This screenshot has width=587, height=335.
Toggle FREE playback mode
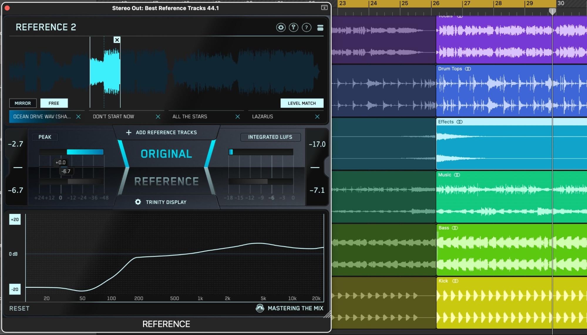tap(54, 103)
